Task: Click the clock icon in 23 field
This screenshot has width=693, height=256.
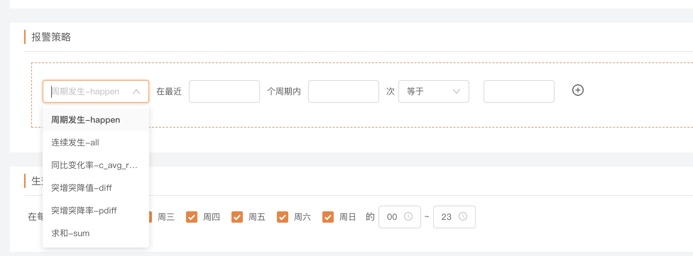Action: (463, 217)
